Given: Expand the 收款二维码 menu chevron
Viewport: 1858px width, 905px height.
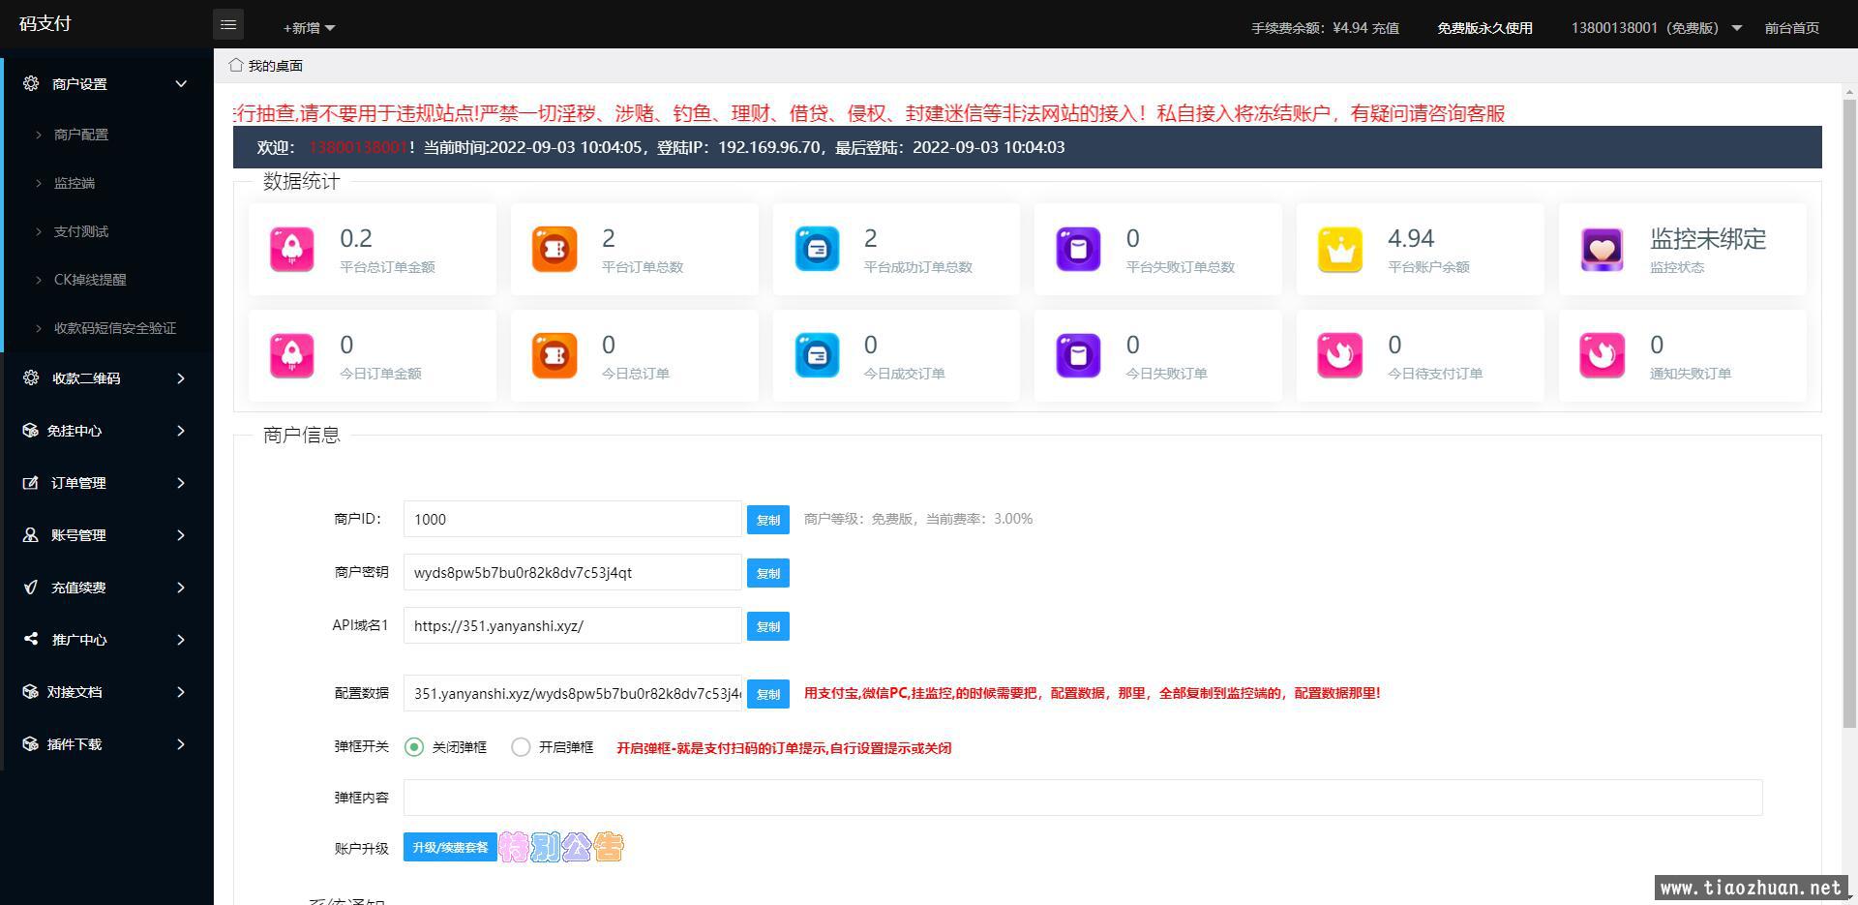Looking at the screenshot, I should pyautogui.click(x=181, y=378).
